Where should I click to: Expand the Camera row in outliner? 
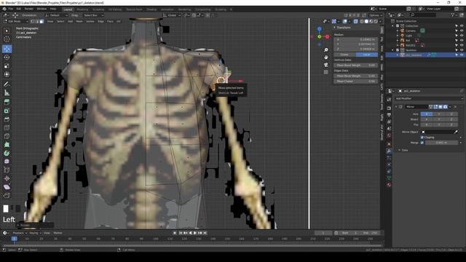398,31
